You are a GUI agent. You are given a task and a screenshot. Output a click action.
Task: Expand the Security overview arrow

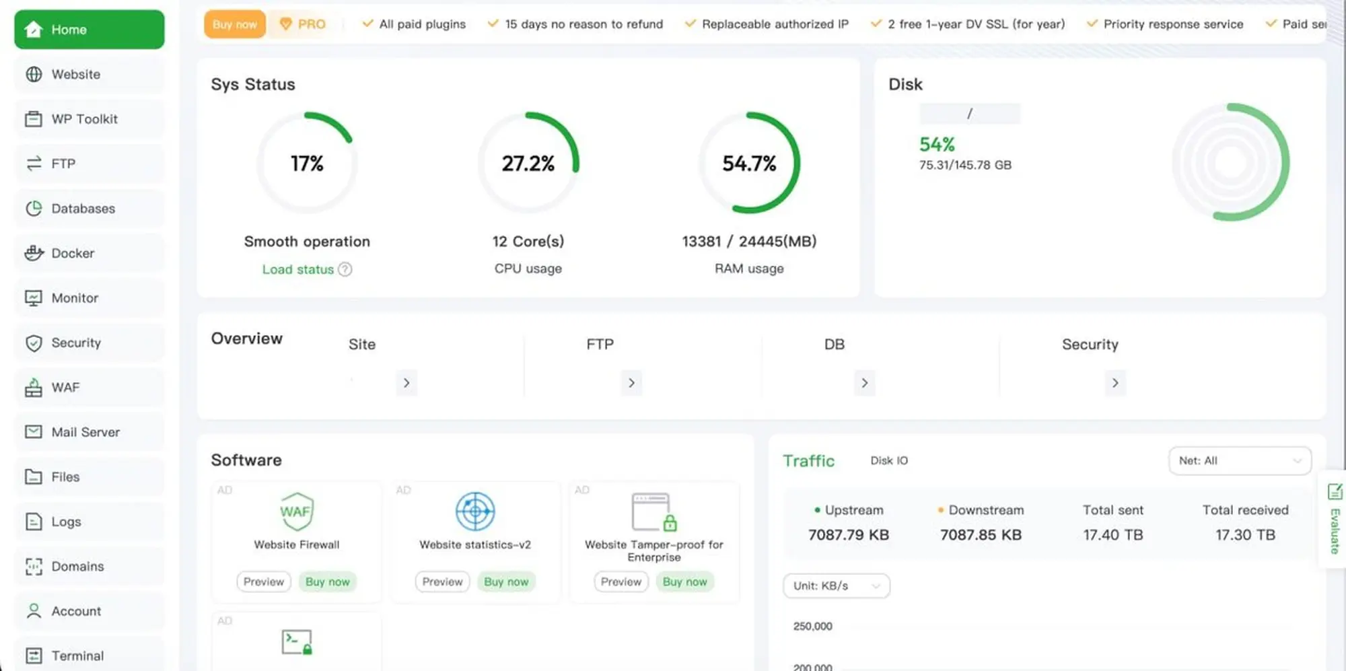pyautogui.click(x=1115, y=383)
